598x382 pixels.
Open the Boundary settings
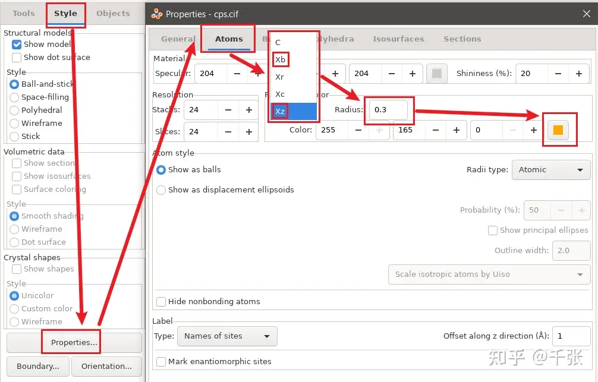(x=38, y=367)
